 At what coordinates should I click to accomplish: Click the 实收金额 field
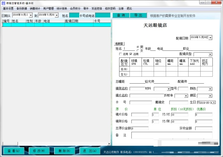pos(204,128)
